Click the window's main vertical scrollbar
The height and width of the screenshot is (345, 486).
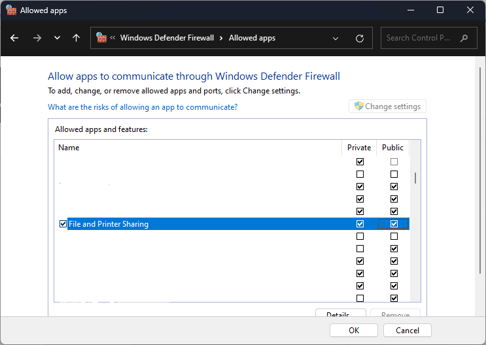pos(480,171)
